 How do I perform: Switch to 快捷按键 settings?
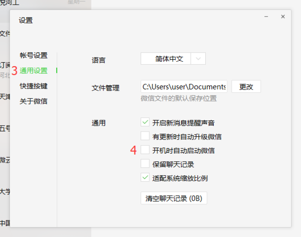(34, 86)
